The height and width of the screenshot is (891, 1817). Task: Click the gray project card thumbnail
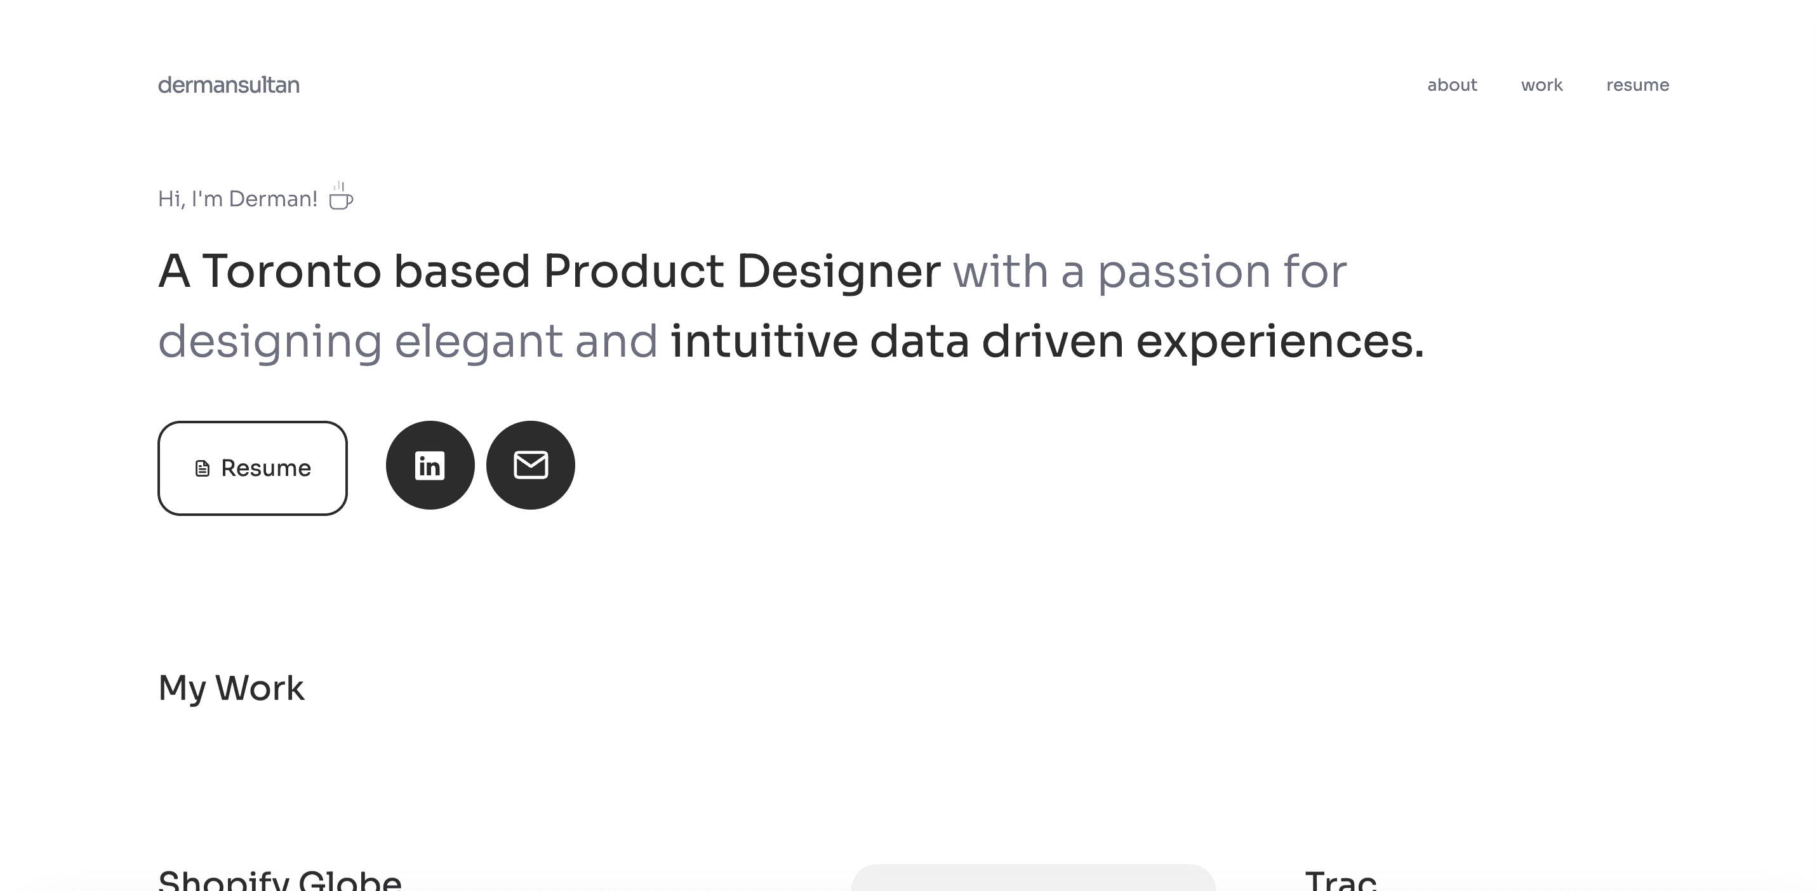click(x=1034, y=878)
